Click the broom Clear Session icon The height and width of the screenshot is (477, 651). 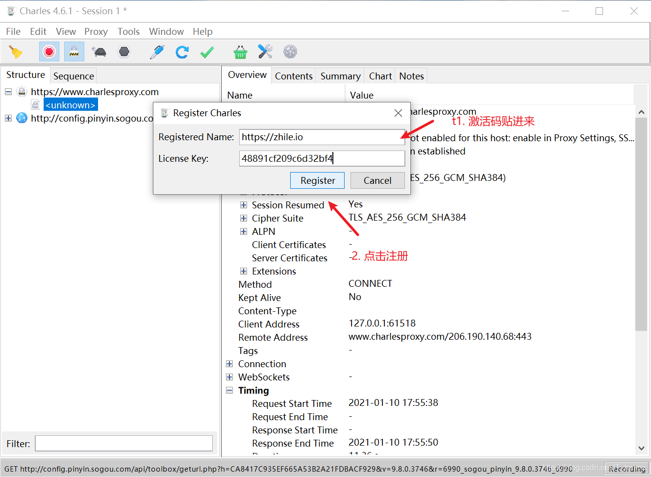tap(16, 52)
